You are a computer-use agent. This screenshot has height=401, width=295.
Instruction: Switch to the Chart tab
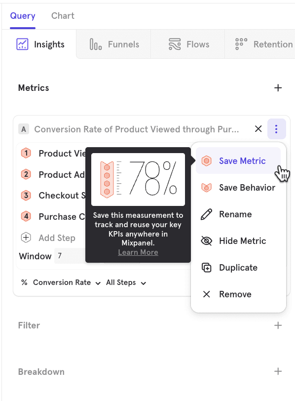(x=63, y=16)
